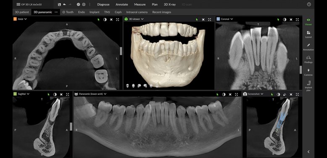Viewport: 327px width, 158px height.
Task: Collapse the right sidebar with the chevron
Action: pos(309,152)
